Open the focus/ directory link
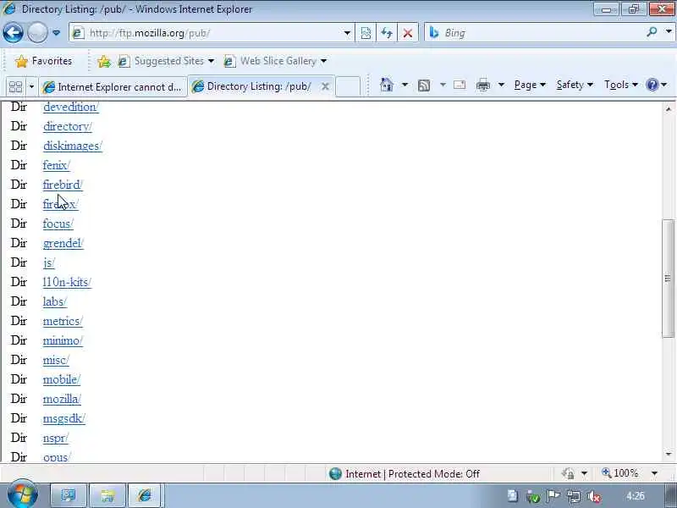This screenshot has height=508, width=677. click(x=58, y=224)
